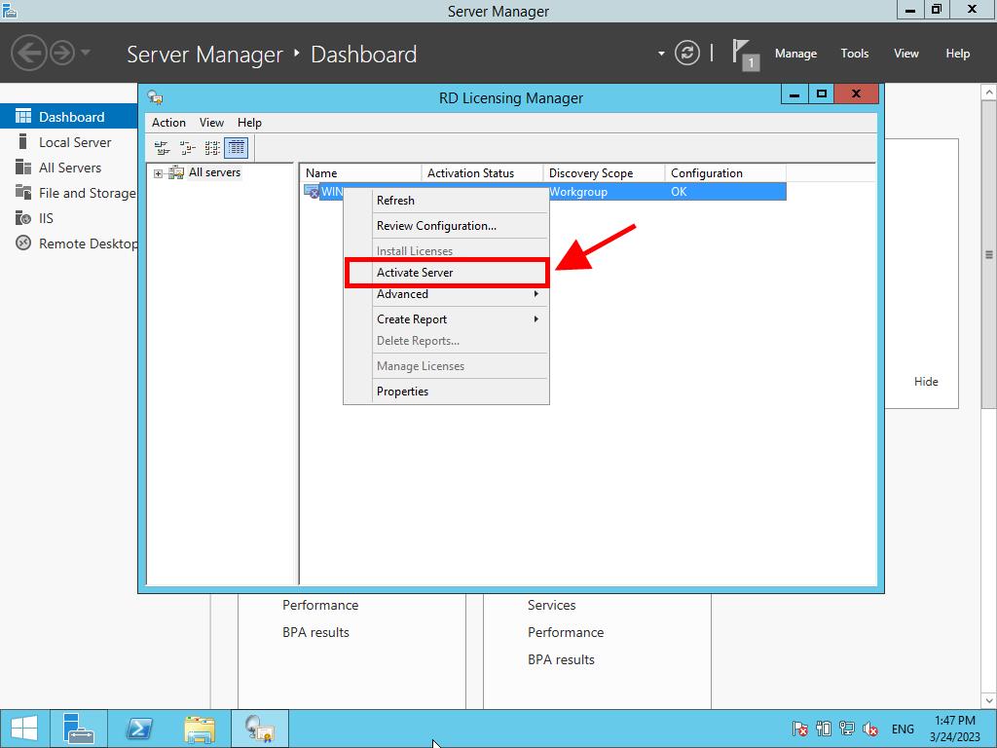Screen dimensions: 997x748
Task: Open Server Manager's View menu beside Tools
Action: 906,54
